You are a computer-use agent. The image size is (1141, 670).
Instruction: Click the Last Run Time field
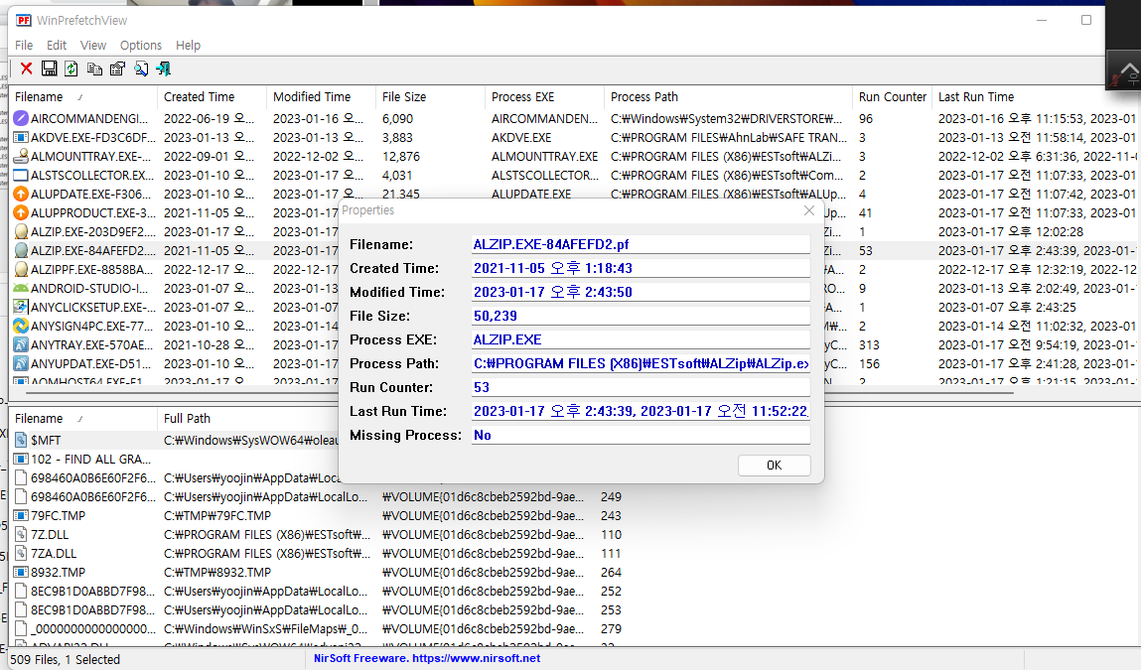coord(641,411)
